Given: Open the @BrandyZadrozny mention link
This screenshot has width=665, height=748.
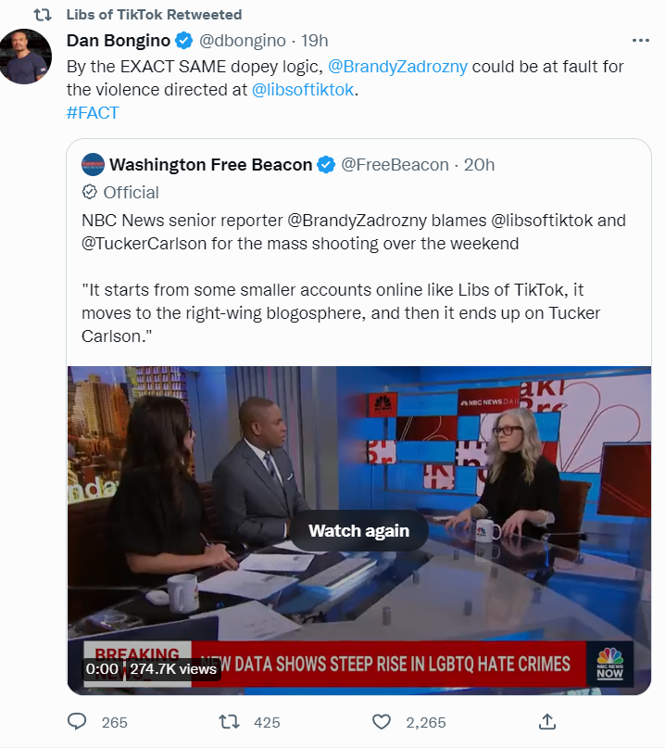Looking at the screenshot, I should (x=397, y=67).
